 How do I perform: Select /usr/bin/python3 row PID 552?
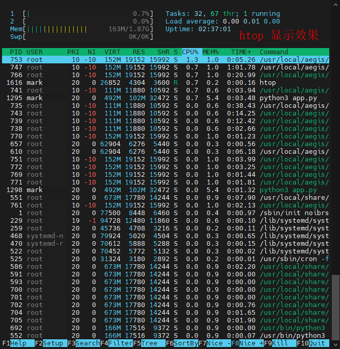(x=166, y=335)
